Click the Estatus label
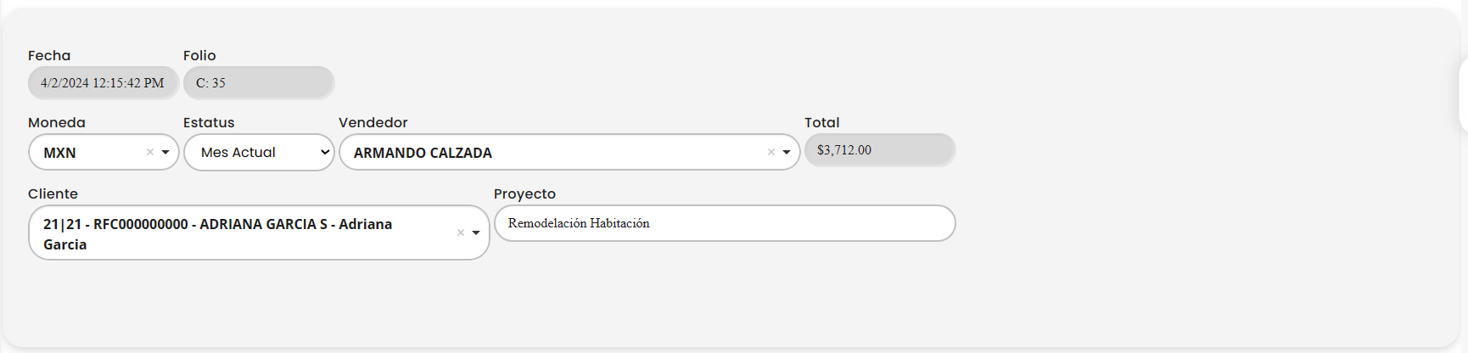This screenshot has height=353, width=1468. 209,123
